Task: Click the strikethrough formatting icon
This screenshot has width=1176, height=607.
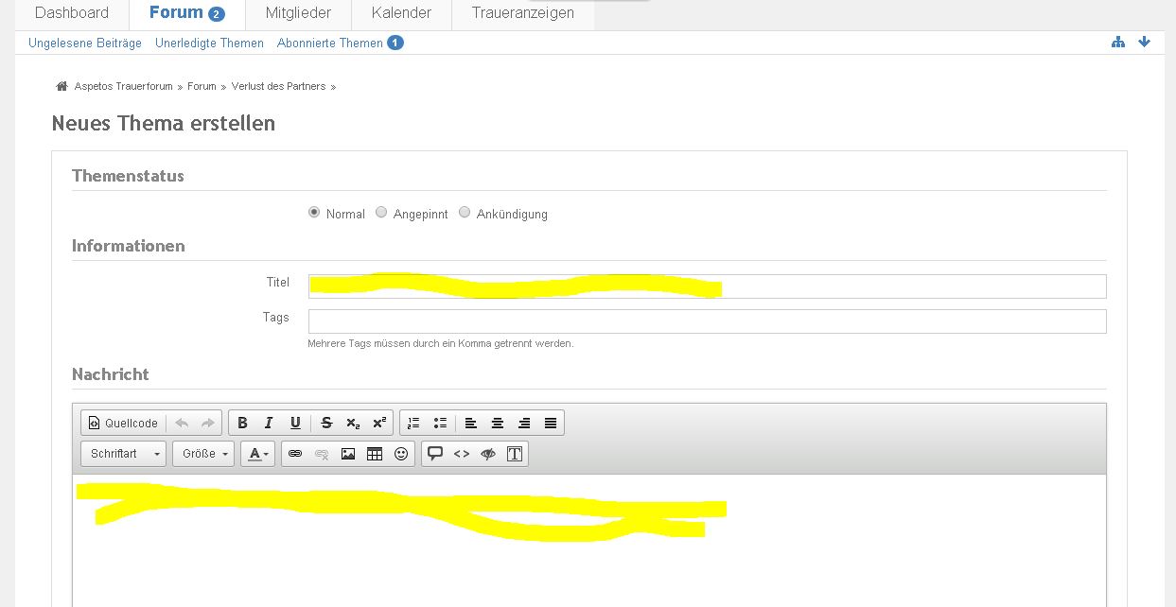Action: click(x=326, y=423)
